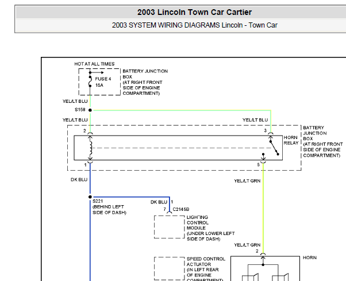This screenshot has width=346, height=281.
Task: Click the YEL/LT GRN label below relay pin 5
Action: pyautogui.click(x=247, y=181)
